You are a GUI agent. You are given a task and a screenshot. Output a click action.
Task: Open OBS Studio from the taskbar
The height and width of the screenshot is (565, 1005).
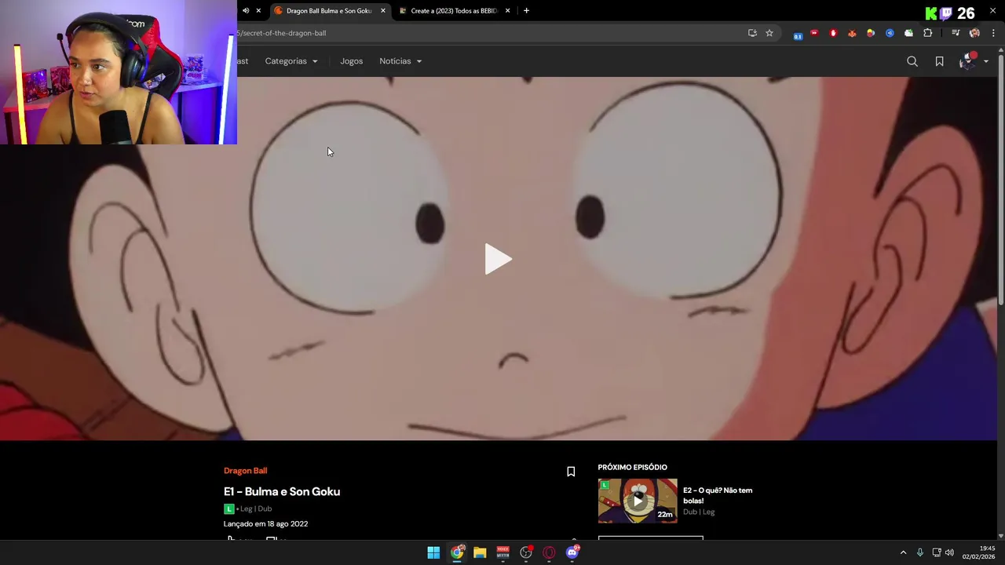point(526,552)
